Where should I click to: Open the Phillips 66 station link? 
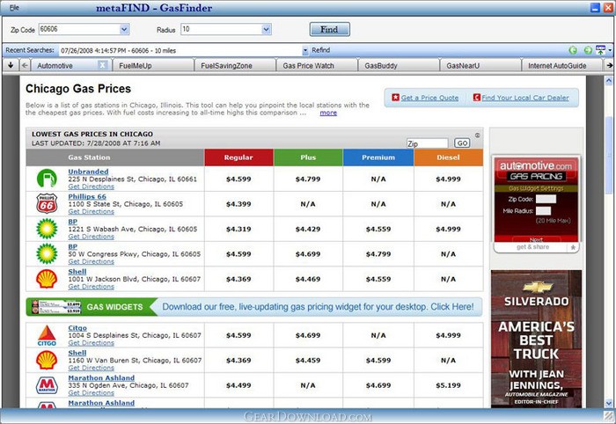(87, 196)
